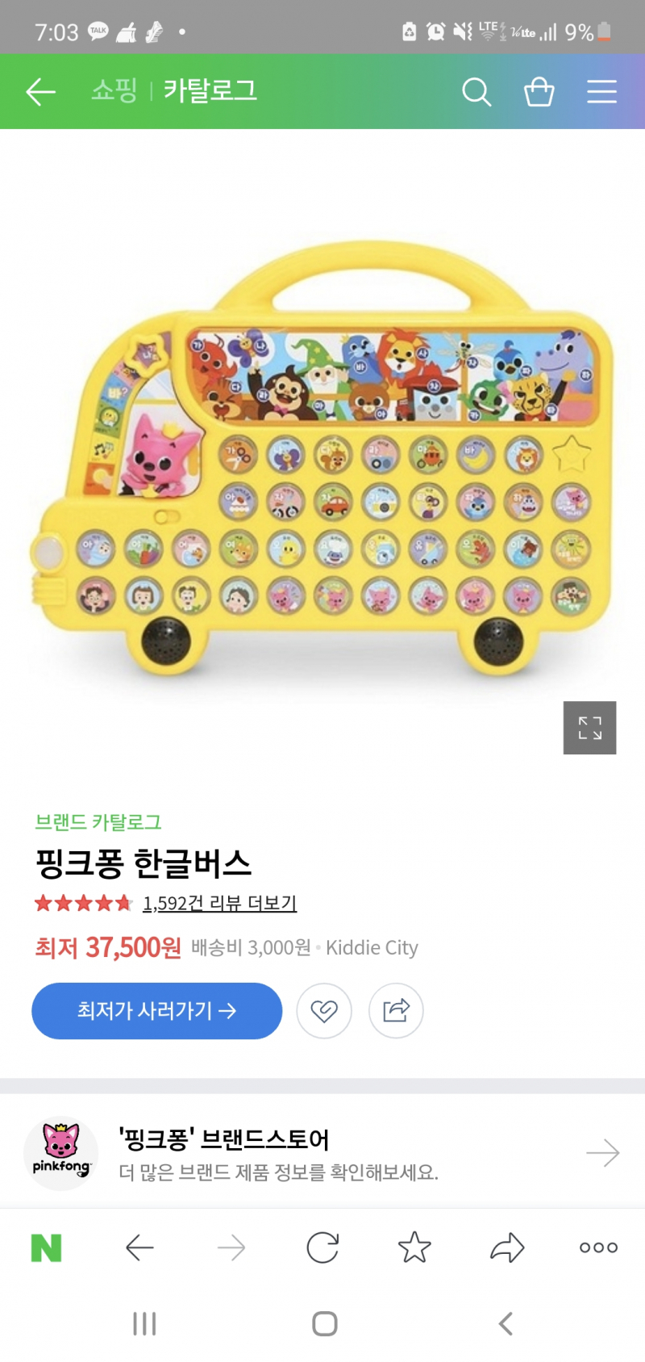Share the product via share icon
This screenshot has height=1362, width=645.
(396, 1010)
